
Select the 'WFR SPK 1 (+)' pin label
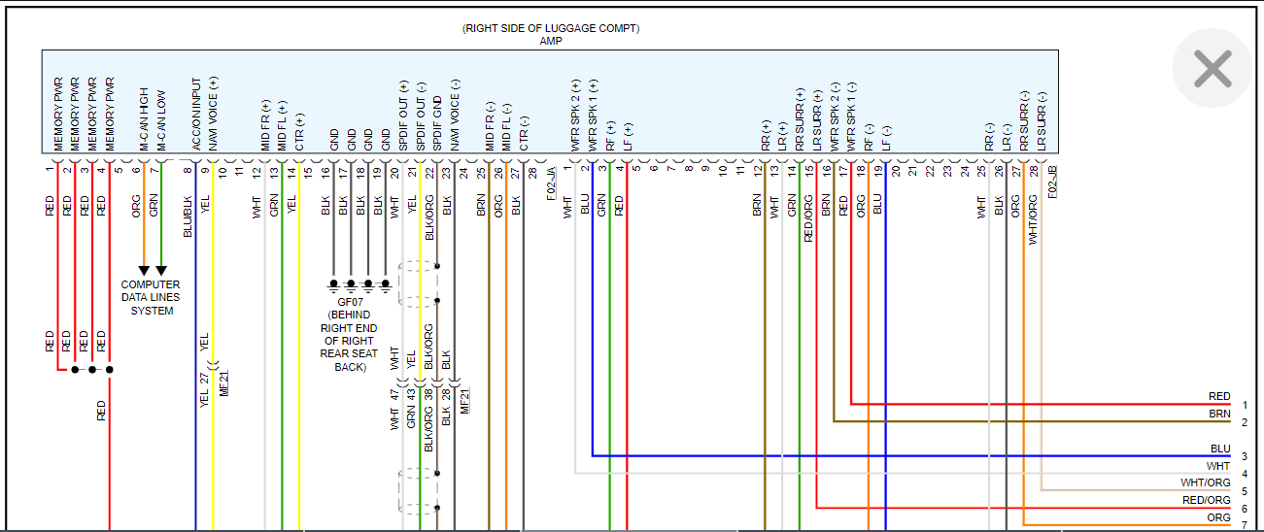593,115
